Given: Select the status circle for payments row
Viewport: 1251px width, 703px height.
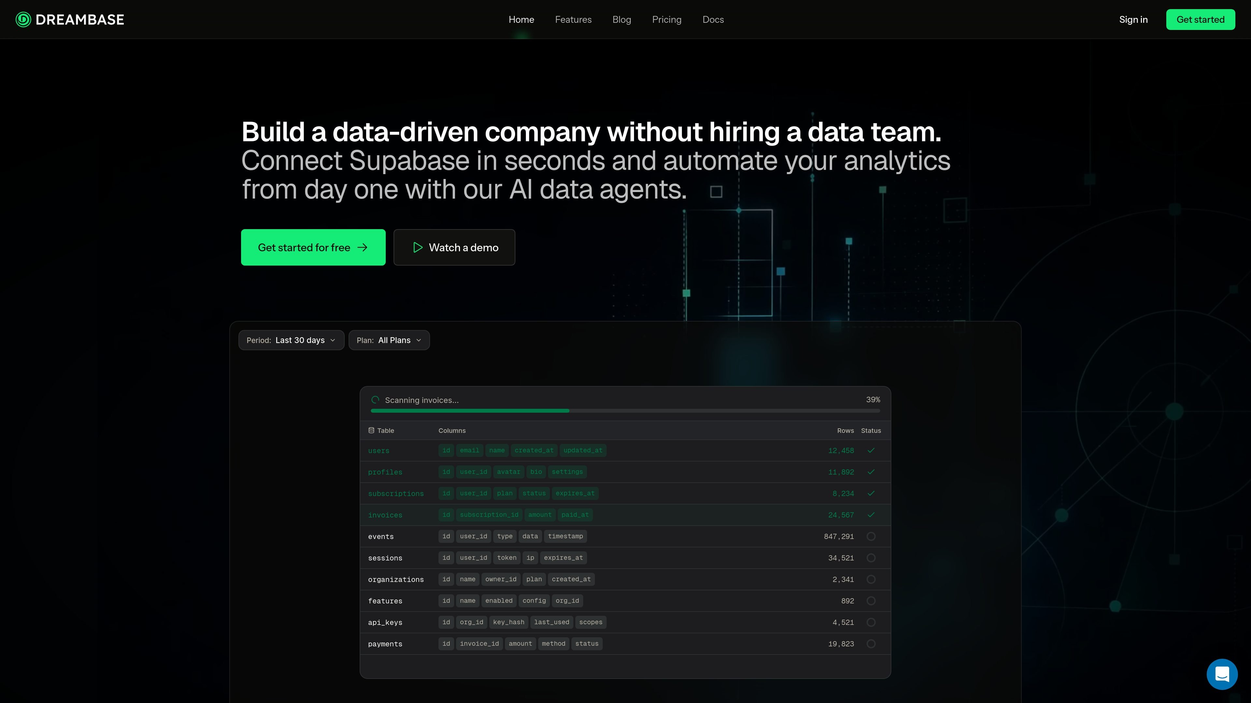Looking at the screenshot, I should [871, 644].
